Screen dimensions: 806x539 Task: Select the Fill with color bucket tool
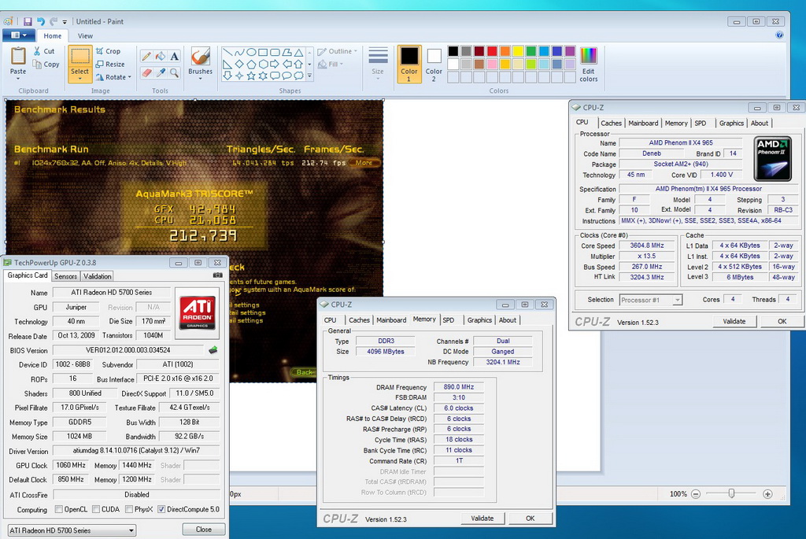click(x=161, y=57)
